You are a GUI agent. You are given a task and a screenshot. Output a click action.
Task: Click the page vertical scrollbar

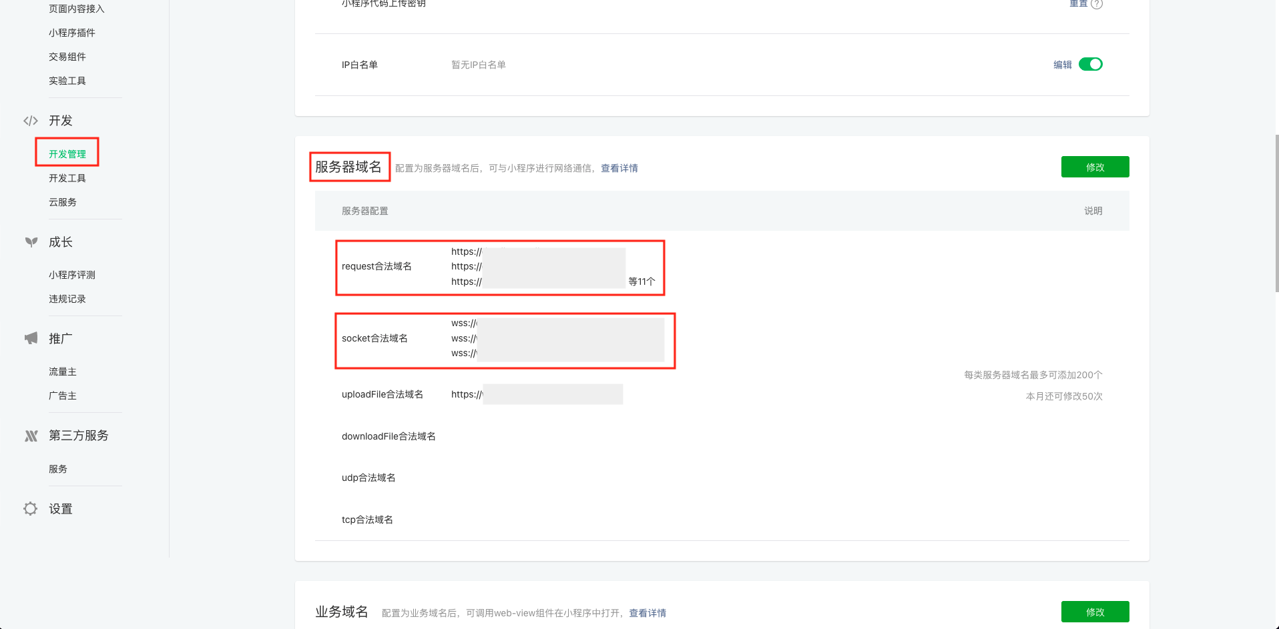1276,213
